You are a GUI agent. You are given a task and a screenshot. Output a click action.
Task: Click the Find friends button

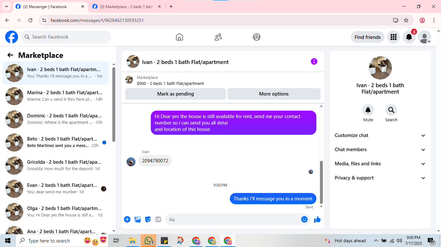point(368,37)
